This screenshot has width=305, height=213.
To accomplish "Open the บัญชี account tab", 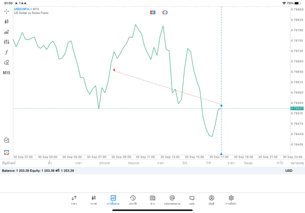I will click(x=211, y=200).
